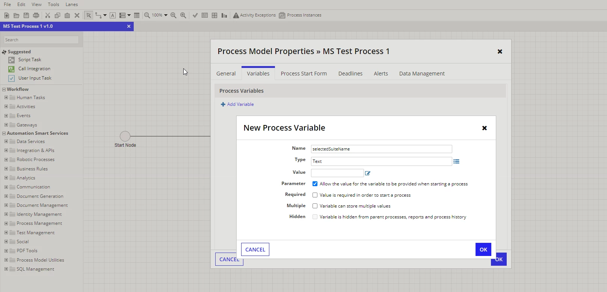
Task: Close the New Process Variable dialog
Action: 485,128
